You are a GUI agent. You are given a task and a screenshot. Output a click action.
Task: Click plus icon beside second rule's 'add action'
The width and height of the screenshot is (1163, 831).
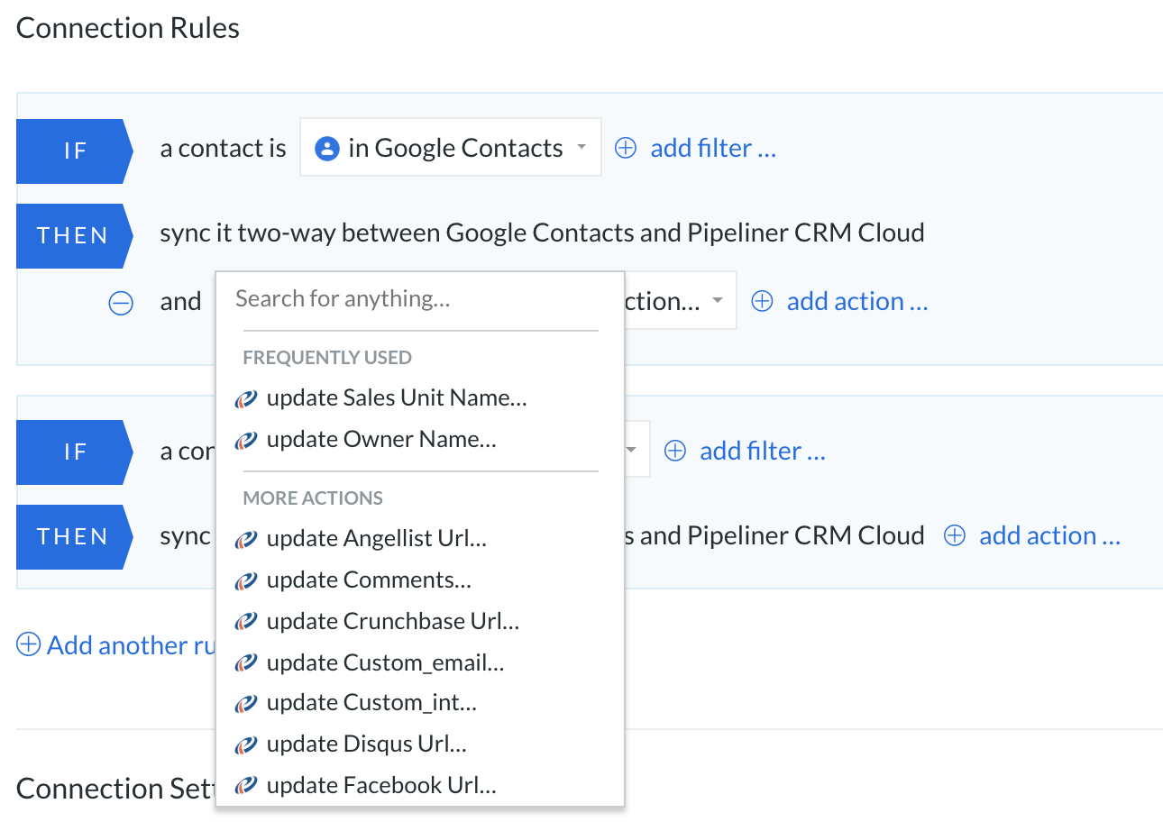pyautogui.click(x=954, y=535)
